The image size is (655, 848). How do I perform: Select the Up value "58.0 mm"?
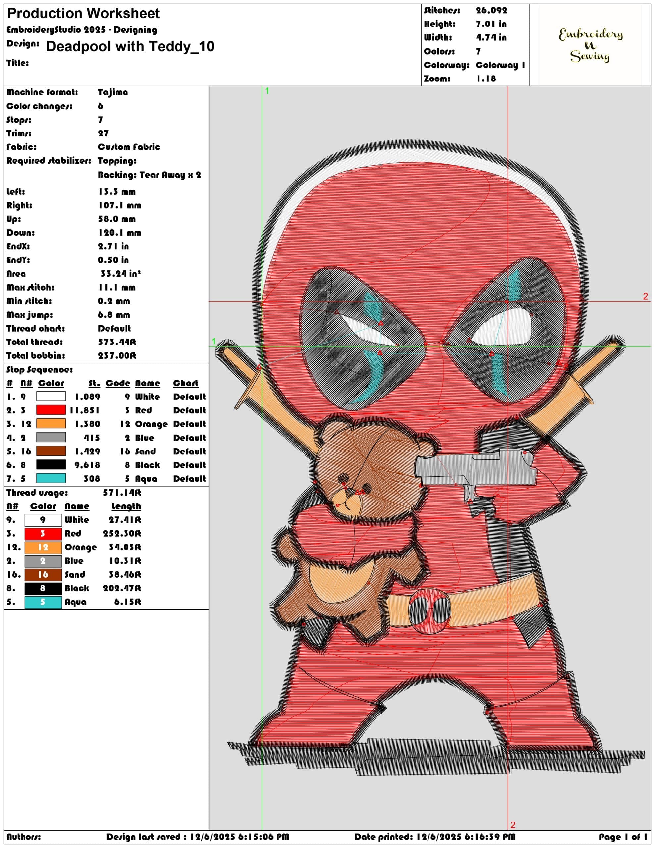117,219
